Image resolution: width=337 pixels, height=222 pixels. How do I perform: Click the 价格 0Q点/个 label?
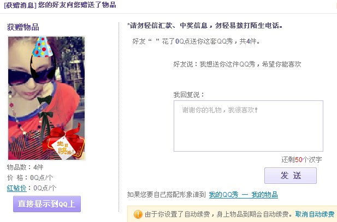[x=30, y=178]
